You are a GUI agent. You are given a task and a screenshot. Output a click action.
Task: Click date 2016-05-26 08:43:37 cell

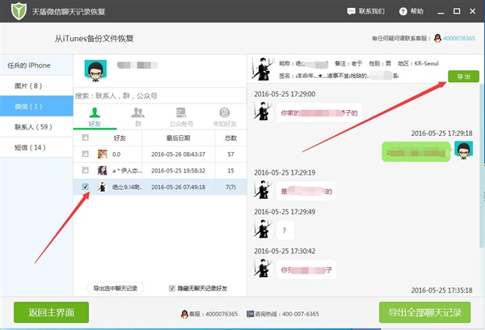tap(178, 154)
